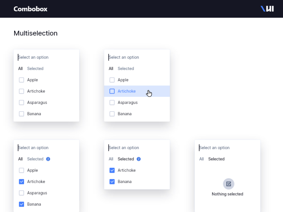This screenshot has height=212, width=283.
Task: Switch to All tab in bottom-middle combobox
Action: (111, 159)
